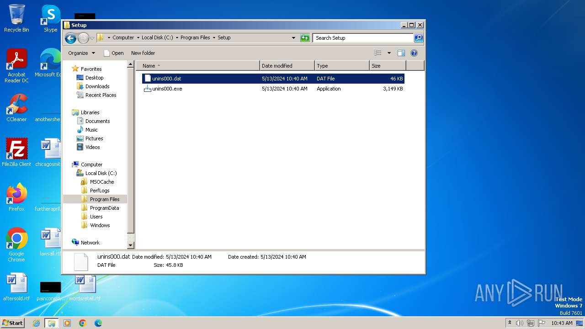Click the Computer breadcrumb in the address bar

(123, 38)
